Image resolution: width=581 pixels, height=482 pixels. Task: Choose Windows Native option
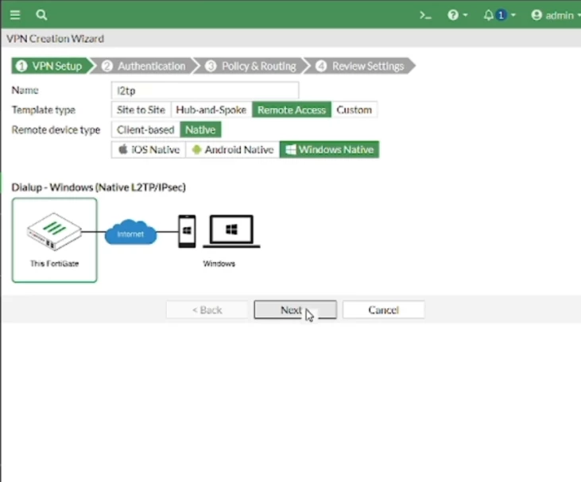tap(329, 149)
